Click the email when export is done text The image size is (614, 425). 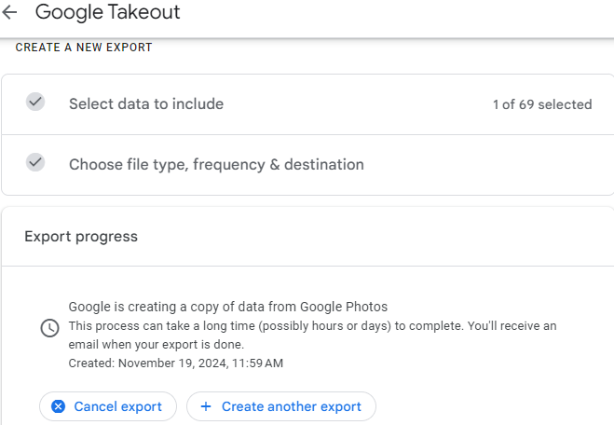156,344
